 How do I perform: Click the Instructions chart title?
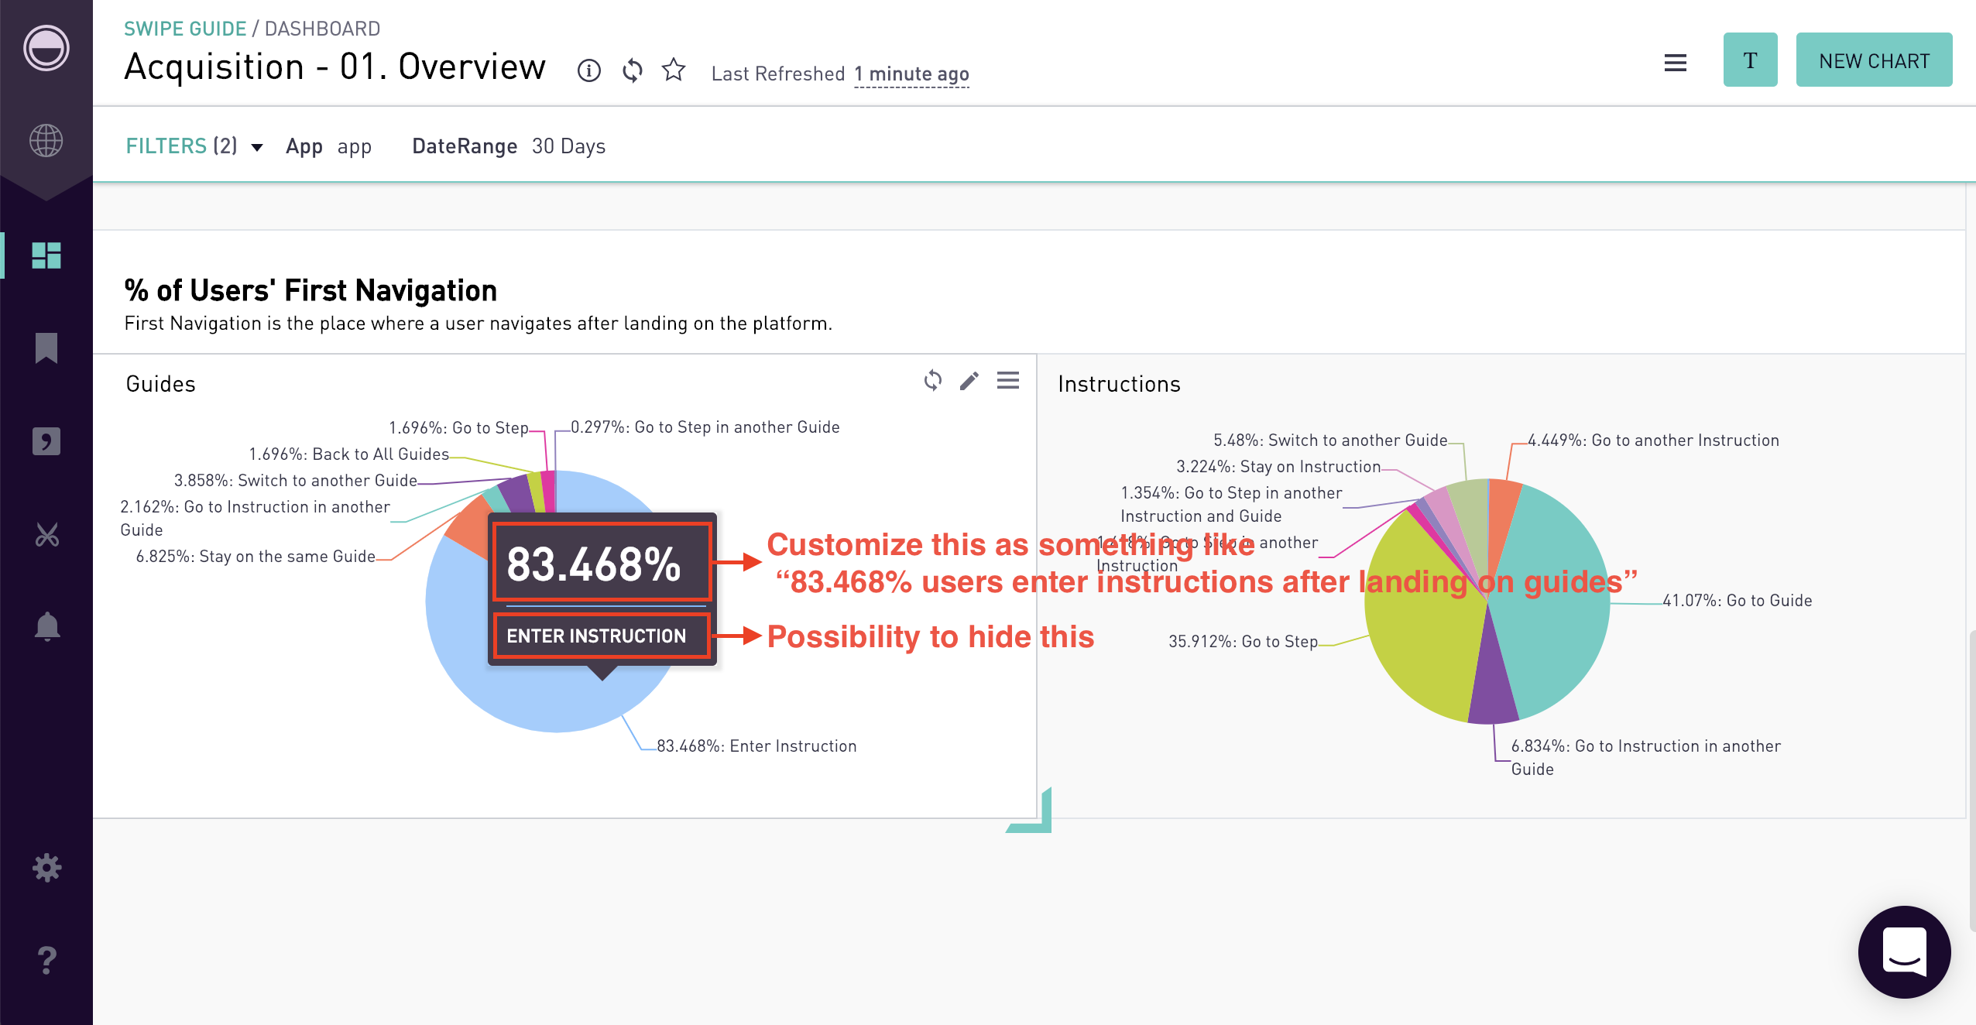coord(1119,384)
